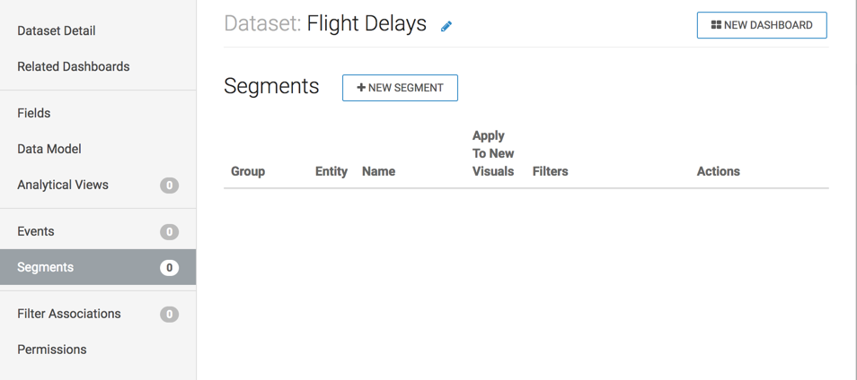Click the Name column header
This screenshot has width=857, height=380.
pyautogui.click(x=378, y=171)
